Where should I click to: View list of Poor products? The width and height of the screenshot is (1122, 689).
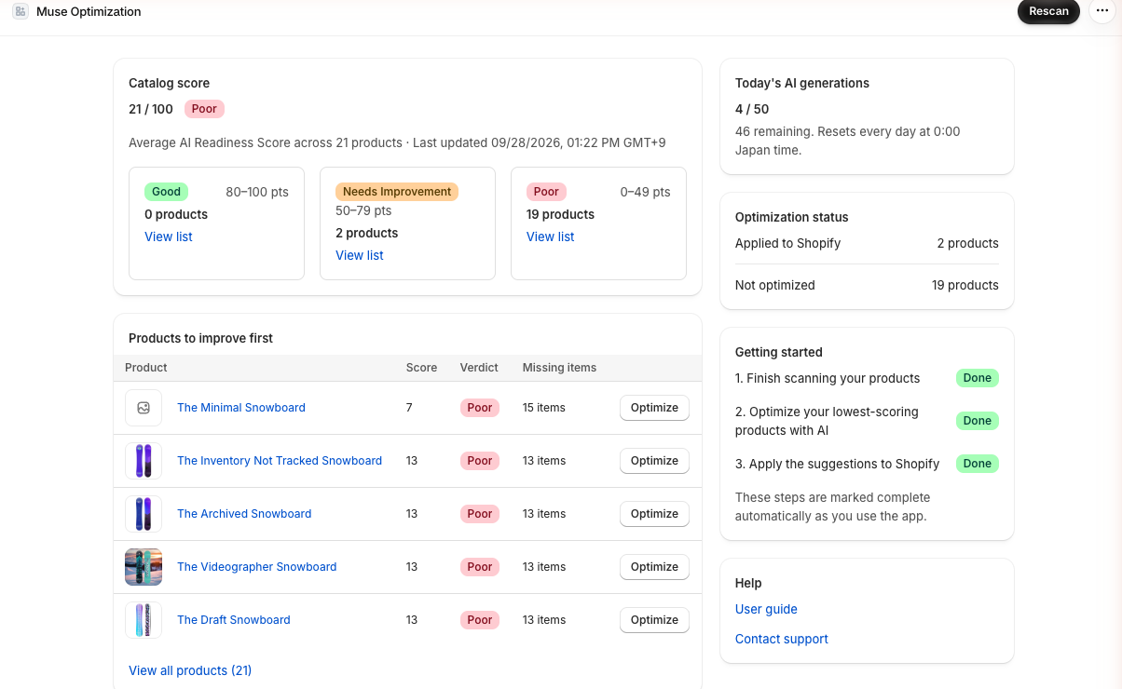551,236
